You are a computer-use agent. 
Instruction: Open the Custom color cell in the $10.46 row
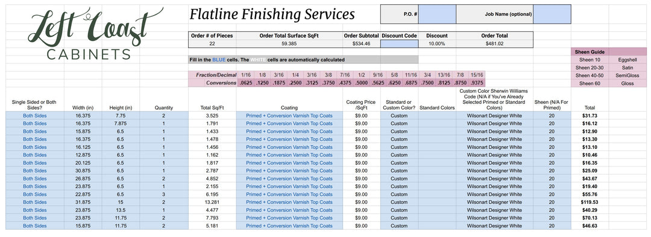point(399,155)
